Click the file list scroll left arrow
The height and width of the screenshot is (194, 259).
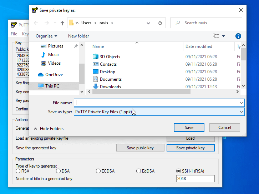point(89,91)
